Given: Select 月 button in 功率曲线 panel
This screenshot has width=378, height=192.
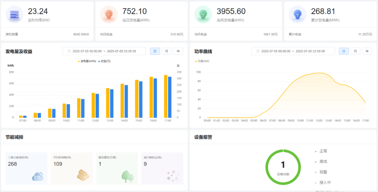Looking at the screenshot, I should [x=355, y=51].
